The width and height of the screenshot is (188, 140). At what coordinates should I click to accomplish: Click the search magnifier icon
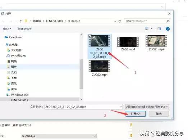point(168,21)
